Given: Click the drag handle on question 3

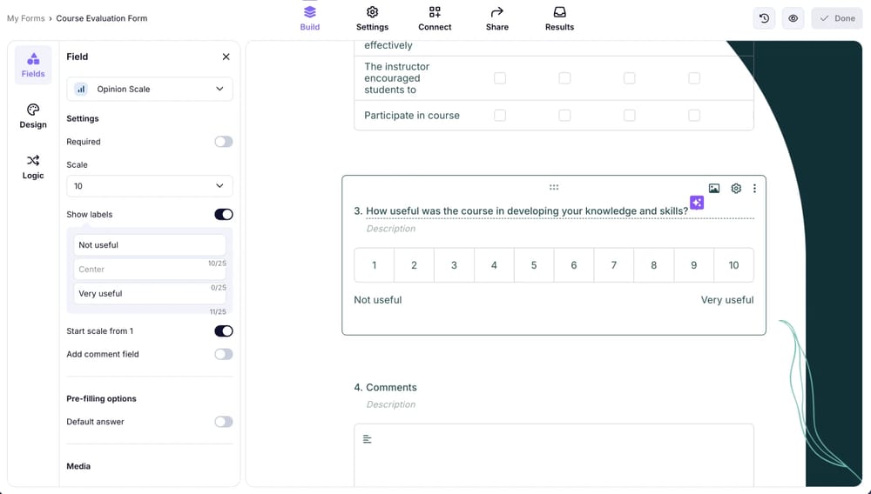Looking at the screenshot, I should [554, 187].
